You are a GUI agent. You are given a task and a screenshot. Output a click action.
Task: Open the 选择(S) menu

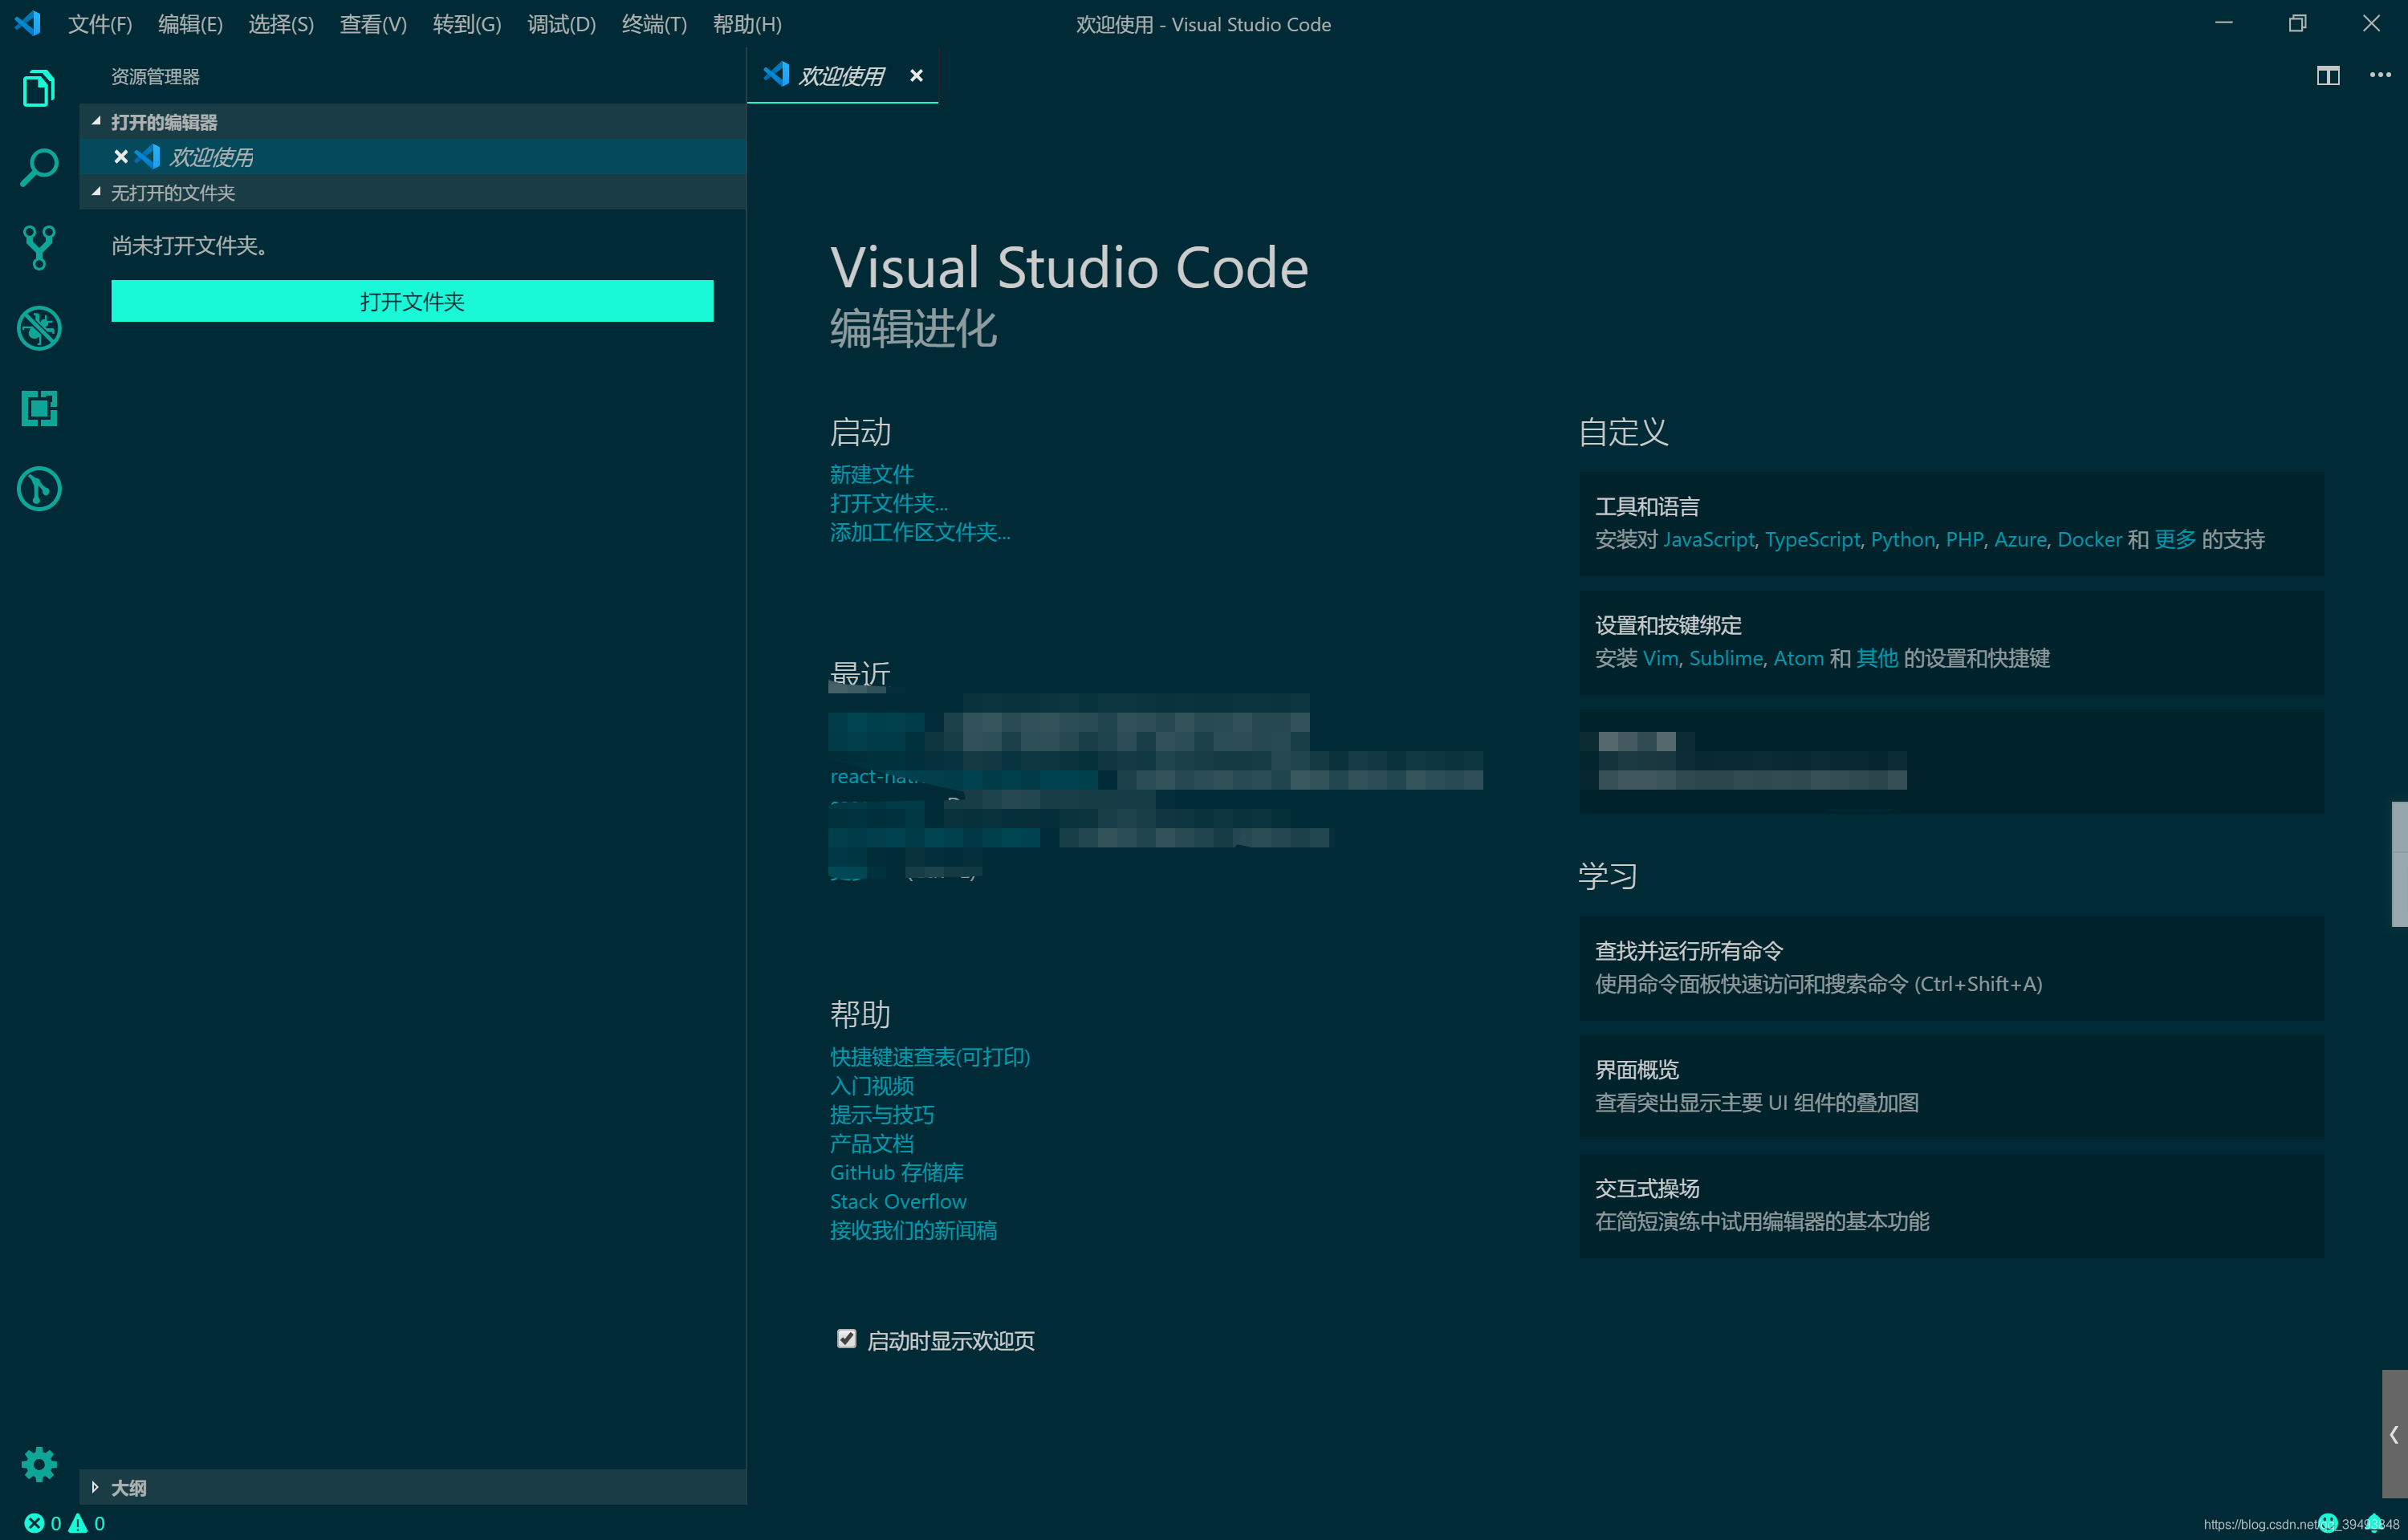pos(281,24)
